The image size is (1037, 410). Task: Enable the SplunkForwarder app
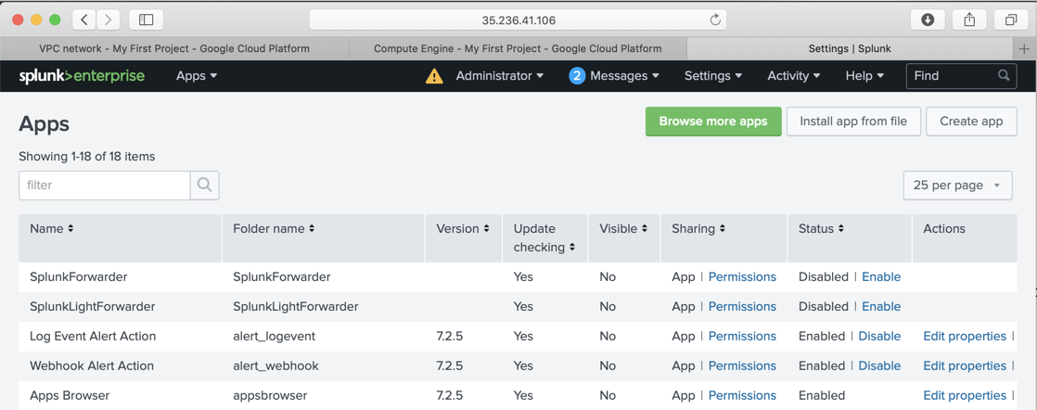[x=881, y=276]
